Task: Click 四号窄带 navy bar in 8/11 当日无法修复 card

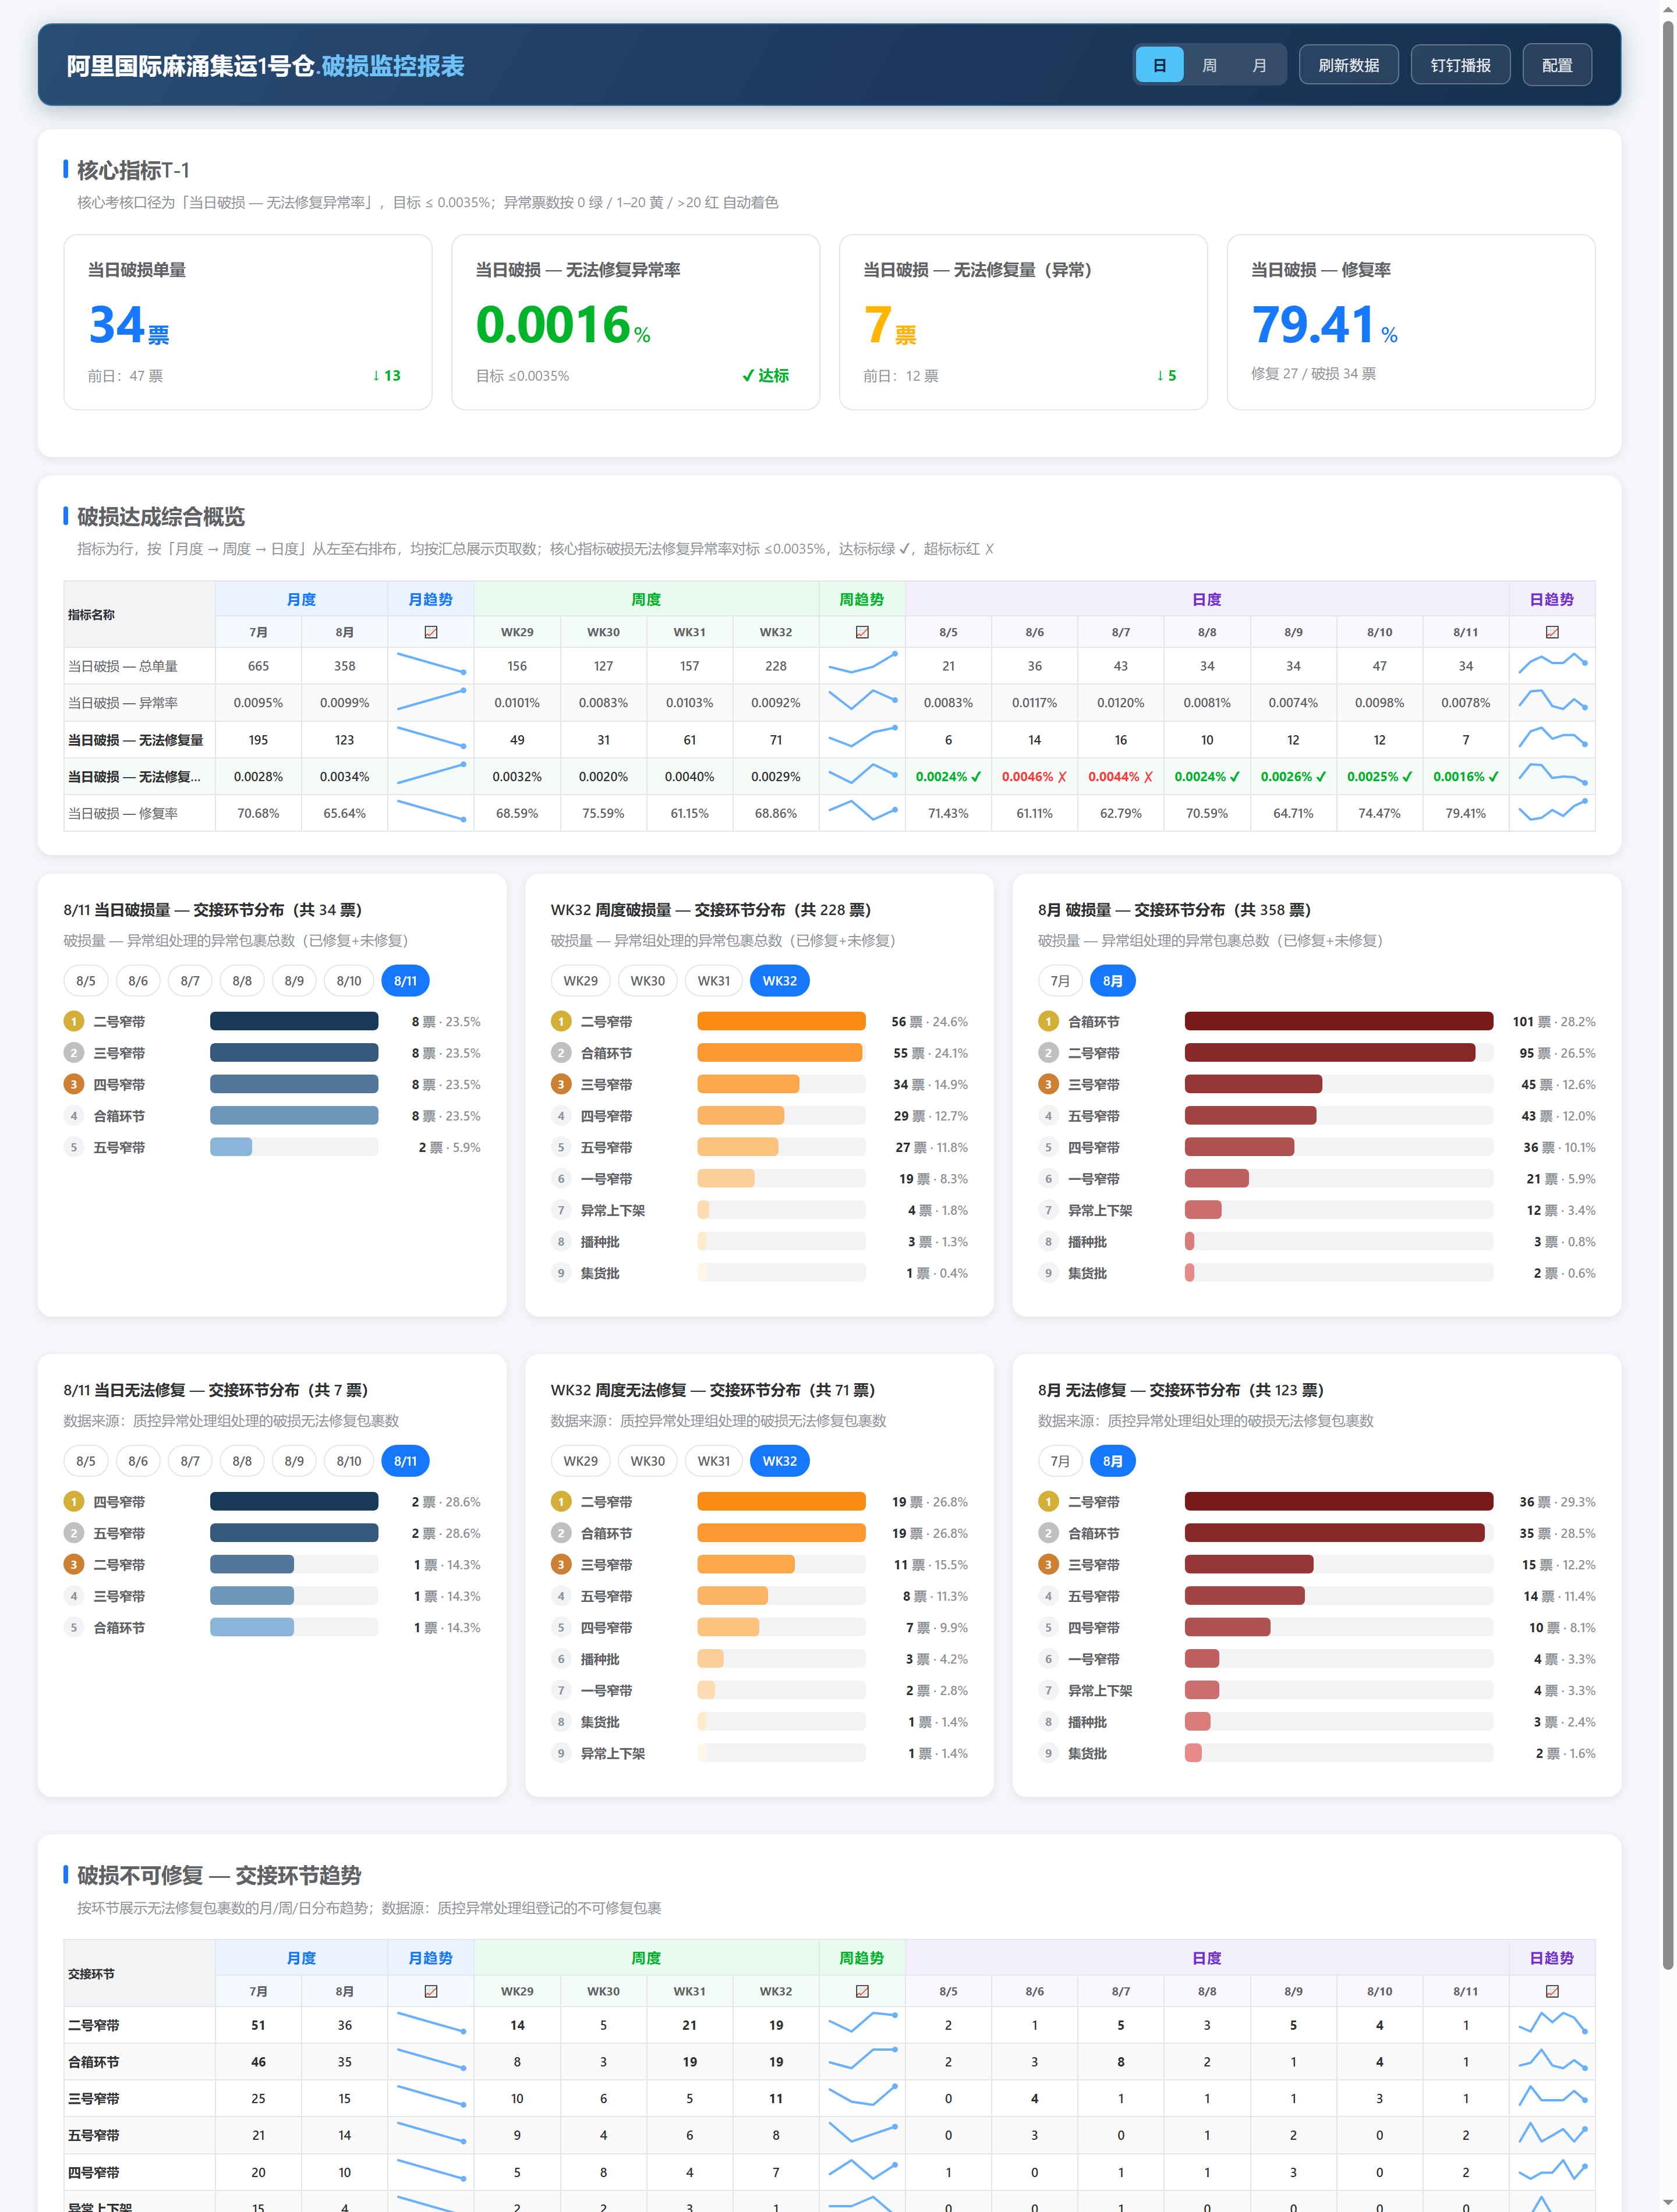Action: 294,1501
